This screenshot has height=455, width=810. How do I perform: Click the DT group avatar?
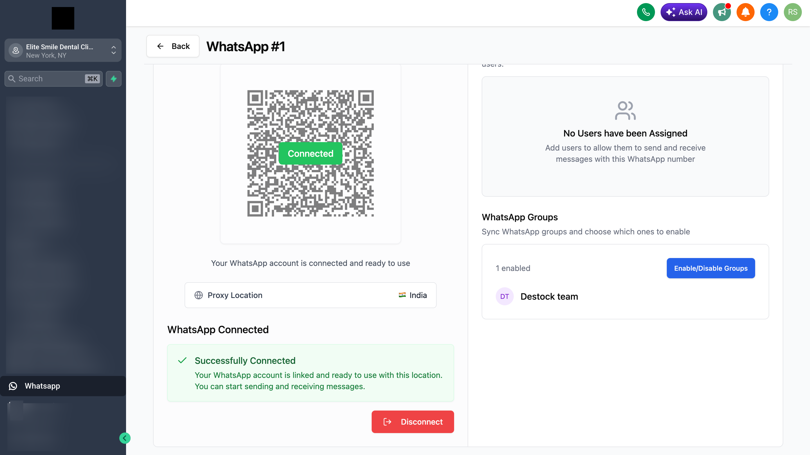[x=504, y=296]
